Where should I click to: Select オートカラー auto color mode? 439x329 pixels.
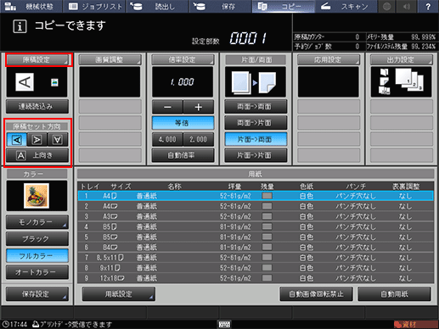pyautogui.click(x=37, y=272)
